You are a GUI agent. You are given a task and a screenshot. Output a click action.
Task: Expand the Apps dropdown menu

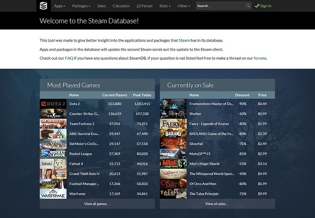60,6
